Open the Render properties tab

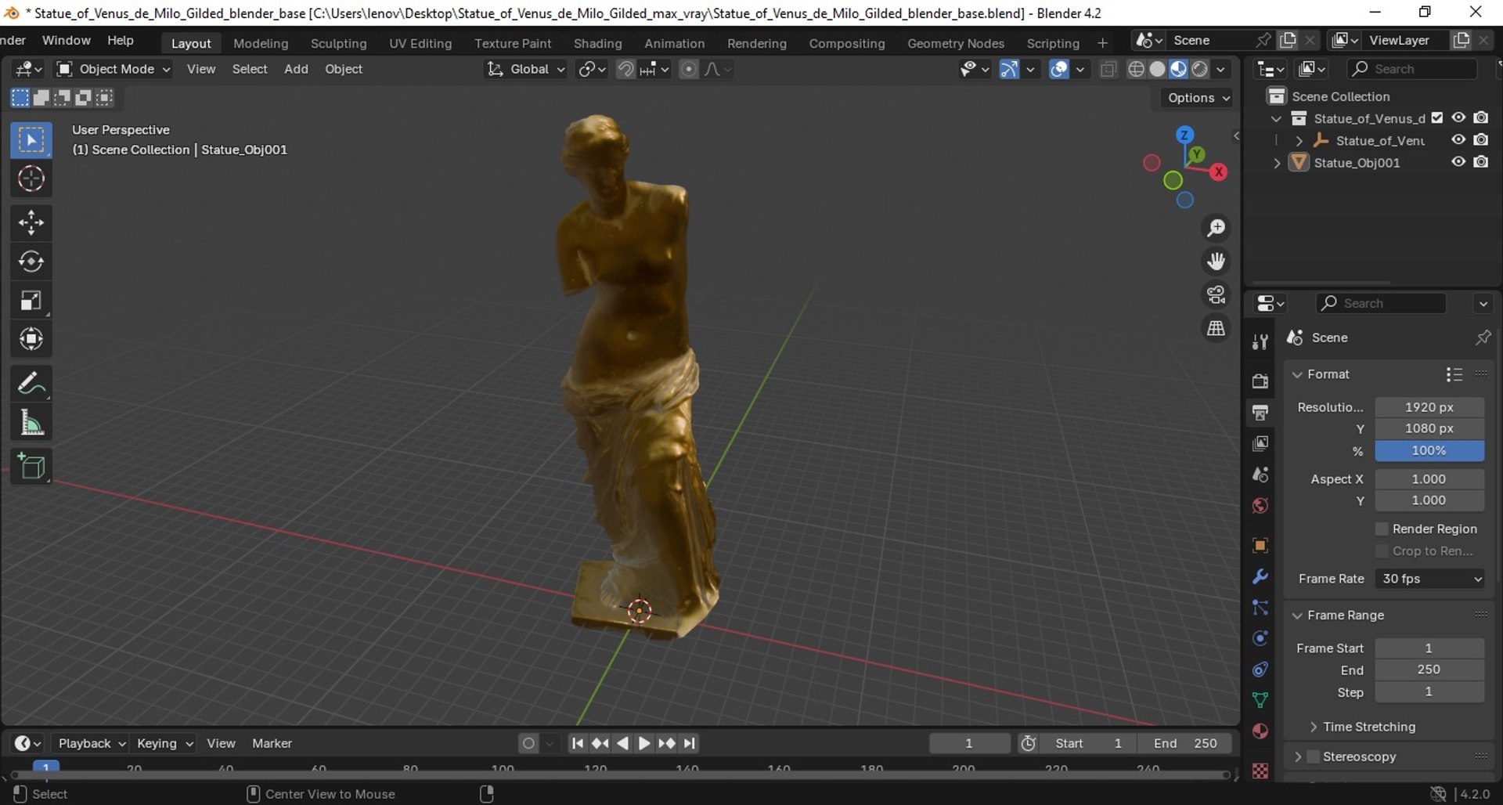(x=1260, y=381)
